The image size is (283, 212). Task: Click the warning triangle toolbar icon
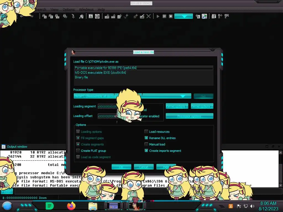pos(91,16)
